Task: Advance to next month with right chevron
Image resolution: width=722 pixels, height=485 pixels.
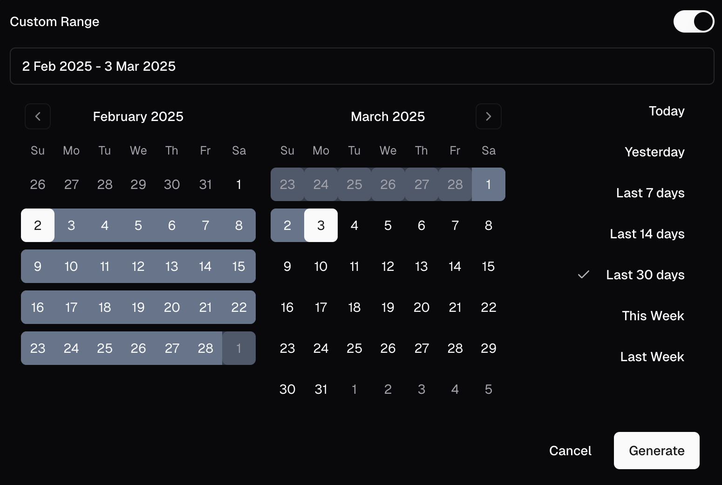Action: [x=488, y=116]
